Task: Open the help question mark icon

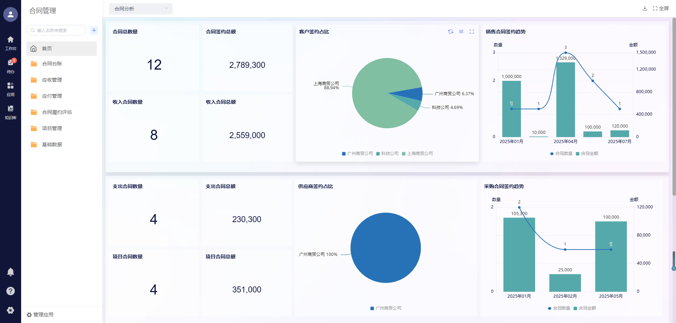Action: pos(11,291)
